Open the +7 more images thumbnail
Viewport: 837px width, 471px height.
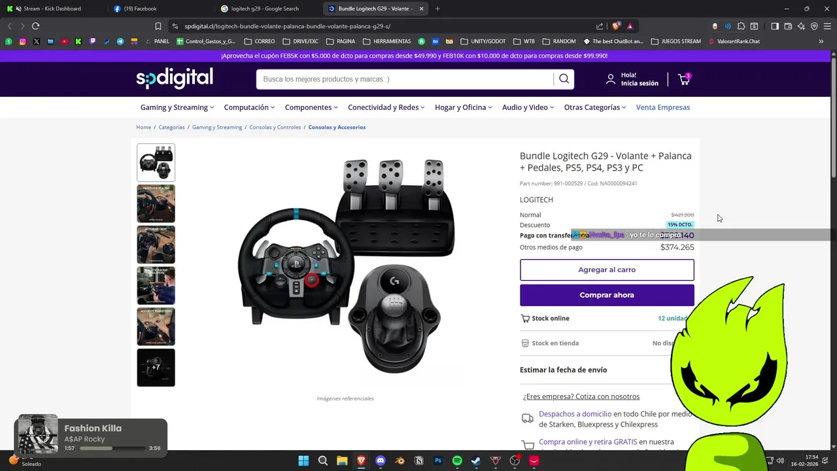(x=156, y=368)
